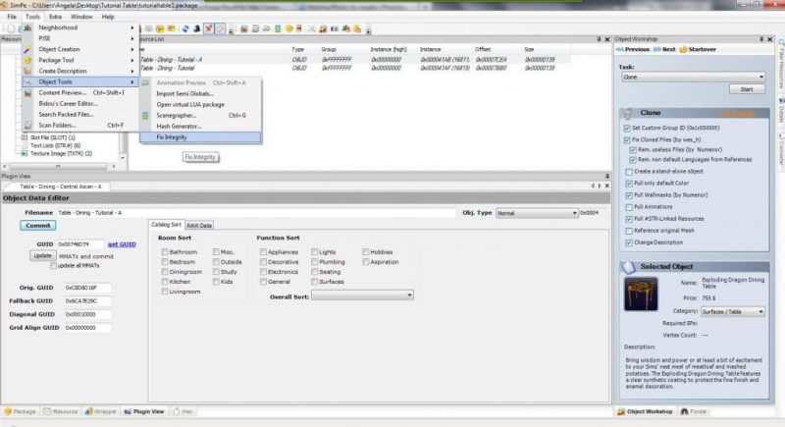The height and width of the screenshot is (427, 785).
Task: Click the Startover icon in Object Workshop
Action: point(685,48)
